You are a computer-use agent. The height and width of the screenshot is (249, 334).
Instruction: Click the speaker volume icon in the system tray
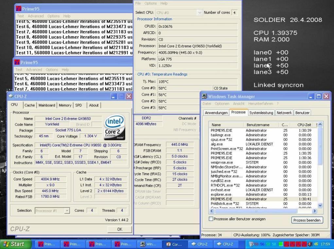(310, 244)
